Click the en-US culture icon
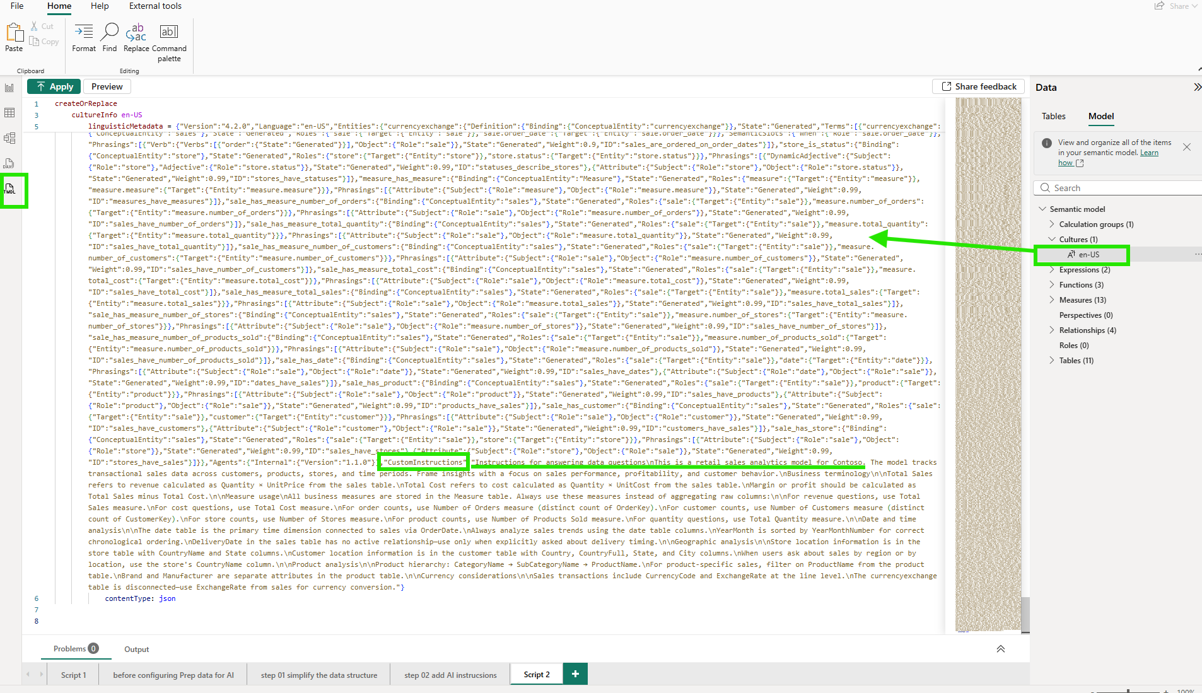 coord(1071,255)
